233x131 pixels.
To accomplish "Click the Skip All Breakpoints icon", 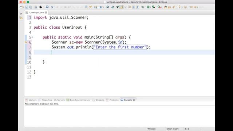I will pyautogui.click(x=52, y=7).
